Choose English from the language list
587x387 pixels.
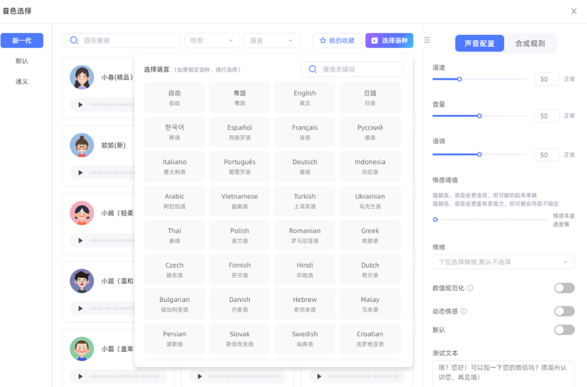pyautogui.click(x=305, y=97)
